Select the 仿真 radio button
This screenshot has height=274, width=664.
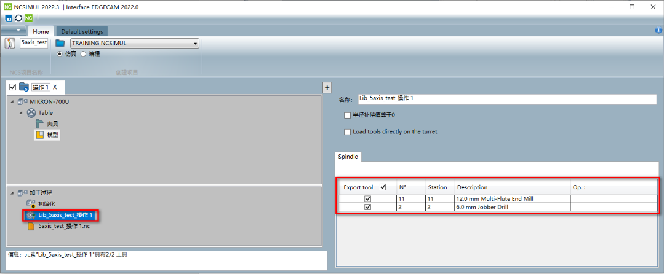[60, 54]
